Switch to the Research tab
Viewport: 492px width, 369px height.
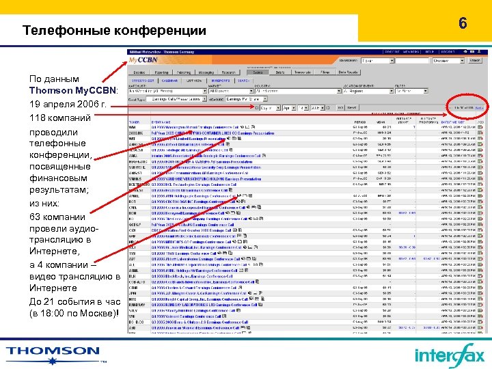[x=228, y=72]
